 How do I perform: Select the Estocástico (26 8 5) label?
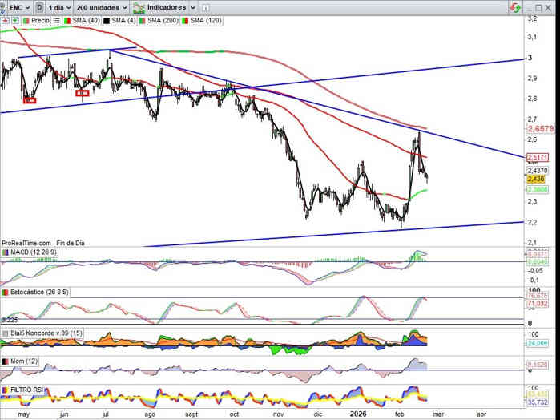click(x=35, y=293)
